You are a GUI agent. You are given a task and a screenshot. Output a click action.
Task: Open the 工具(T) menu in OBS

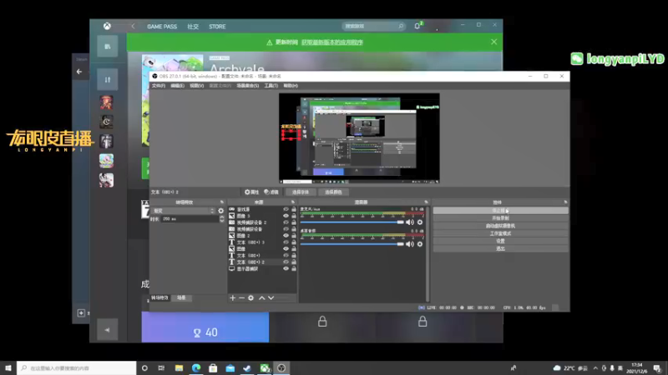coord(271,86)
